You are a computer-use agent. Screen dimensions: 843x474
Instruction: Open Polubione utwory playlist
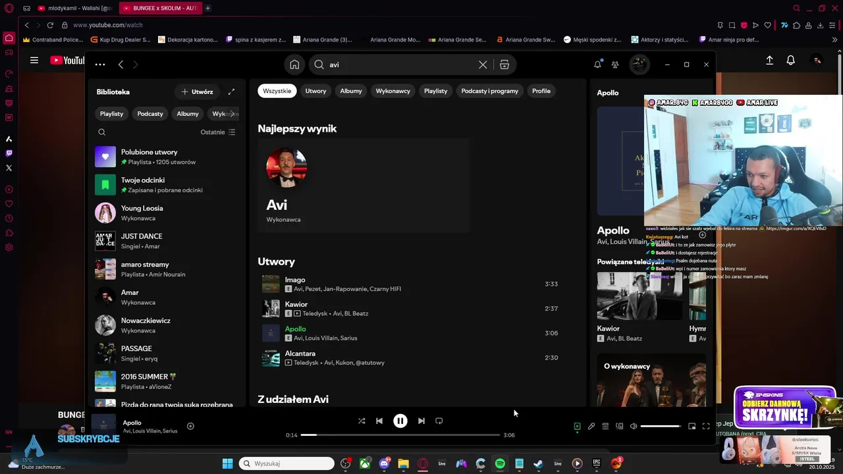[166, 157]
